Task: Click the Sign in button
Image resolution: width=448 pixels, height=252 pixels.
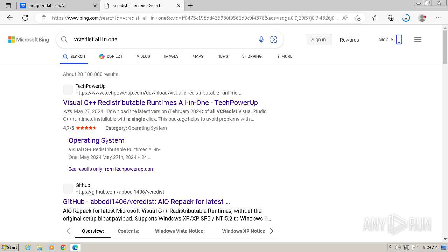Action: [x=318, y=40]
